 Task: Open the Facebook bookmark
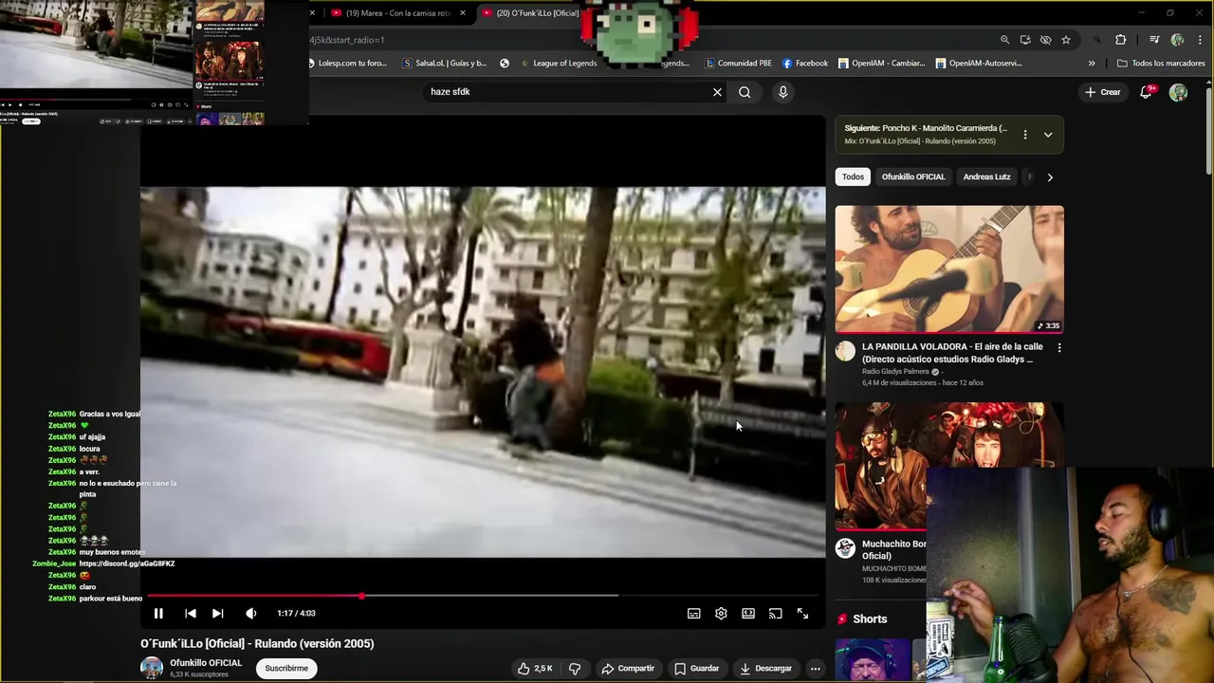pyautogui.click(x=805, y=64)
